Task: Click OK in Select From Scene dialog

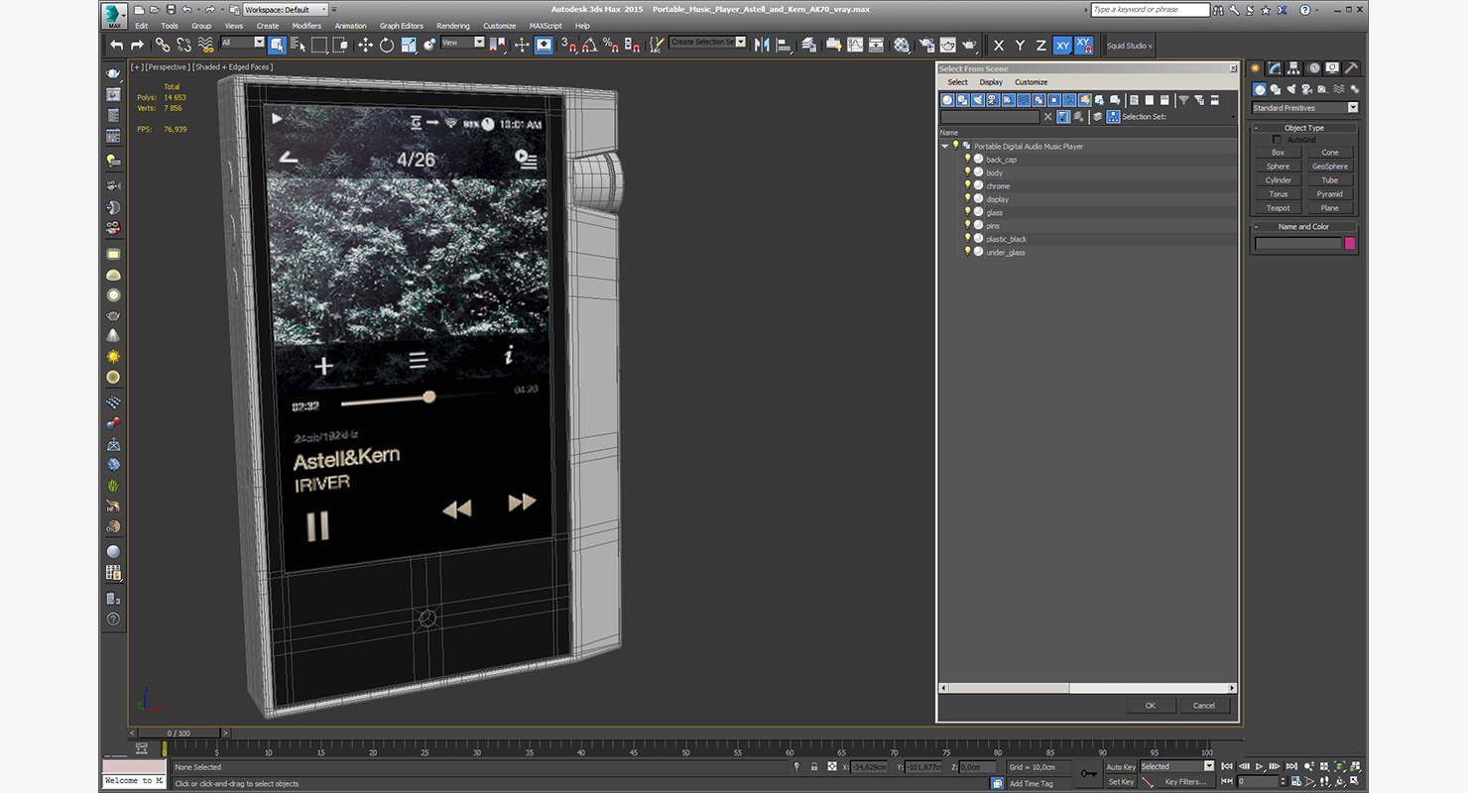Action: 1151,706
